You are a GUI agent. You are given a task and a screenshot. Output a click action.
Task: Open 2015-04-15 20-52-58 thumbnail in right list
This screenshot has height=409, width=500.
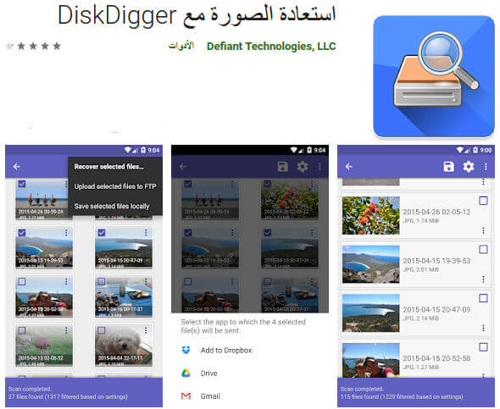[x=371, y=360]
